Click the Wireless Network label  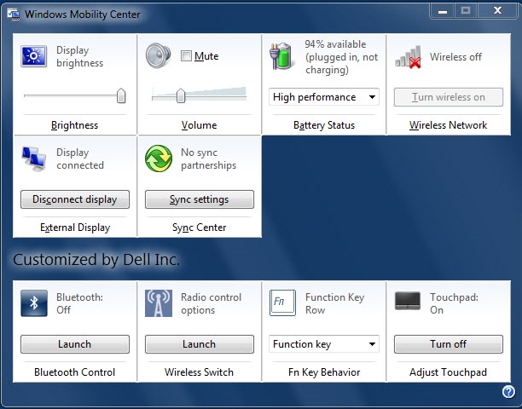tap(448, 125)
